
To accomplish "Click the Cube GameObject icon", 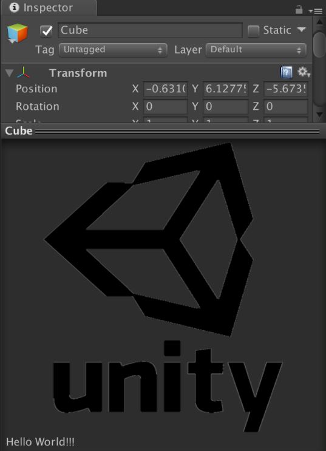I will click(x=18, y=33).
